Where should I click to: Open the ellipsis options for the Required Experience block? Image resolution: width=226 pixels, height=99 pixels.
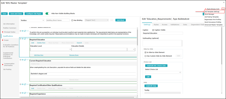(x=27, y=93)
